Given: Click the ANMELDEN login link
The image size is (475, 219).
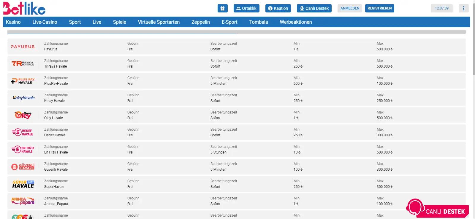Looking at the screenshot, I should 350,8.
